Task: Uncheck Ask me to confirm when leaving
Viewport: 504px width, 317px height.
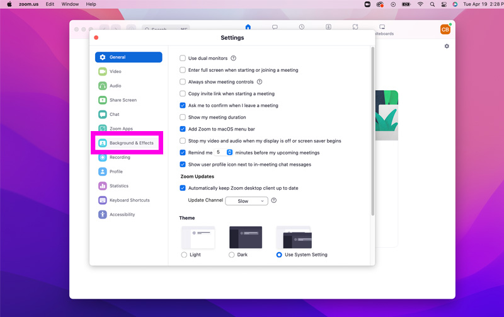Action: (183, 105)
